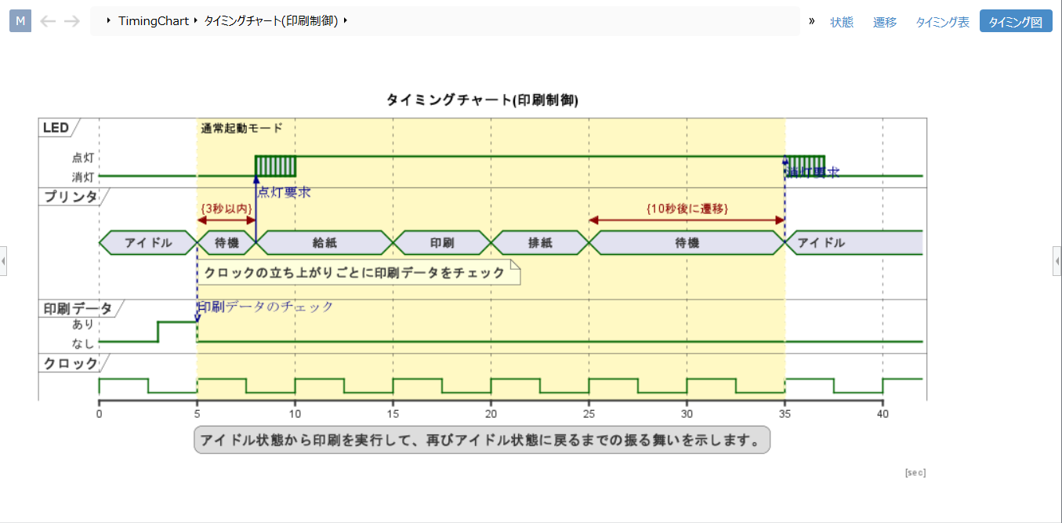This screenshot has height=523, width=1062.
Task: Expand the right side panel handle
Action: click(1057, 260)
